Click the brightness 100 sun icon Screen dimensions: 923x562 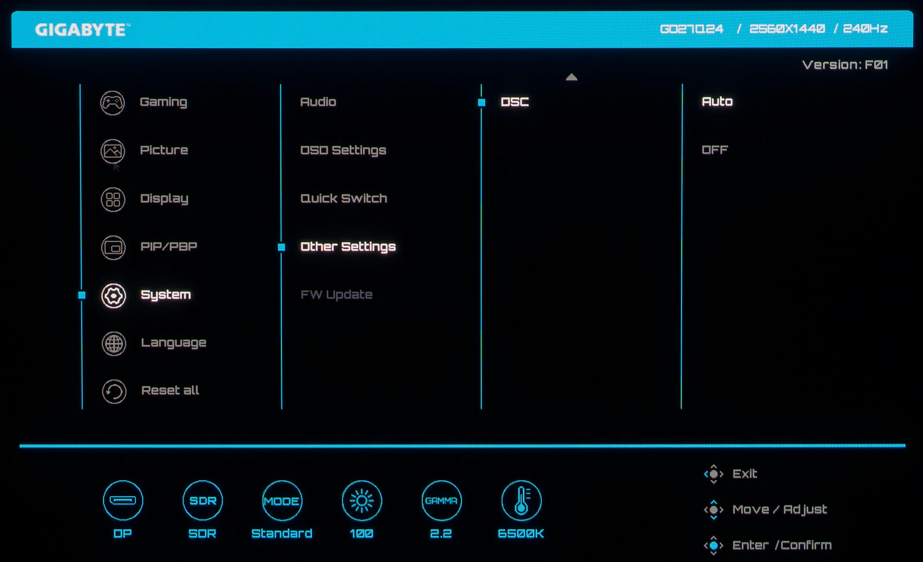[361, 500]
